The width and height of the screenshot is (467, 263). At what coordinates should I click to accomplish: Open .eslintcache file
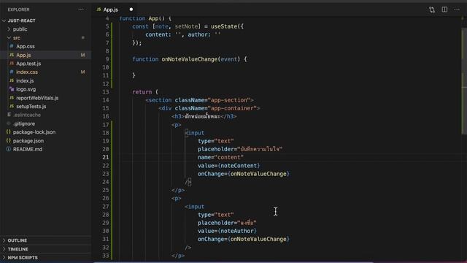27,115
